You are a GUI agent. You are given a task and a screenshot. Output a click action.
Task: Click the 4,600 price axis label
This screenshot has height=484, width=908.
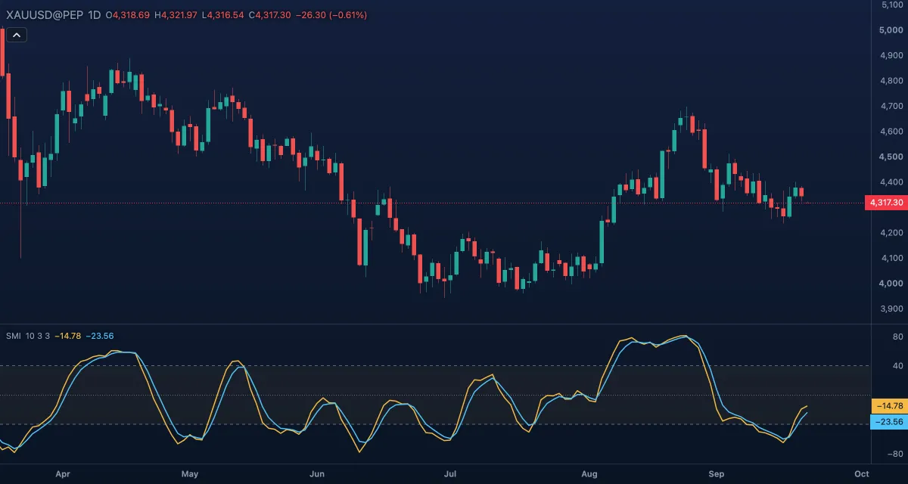[x=893, y=132]
